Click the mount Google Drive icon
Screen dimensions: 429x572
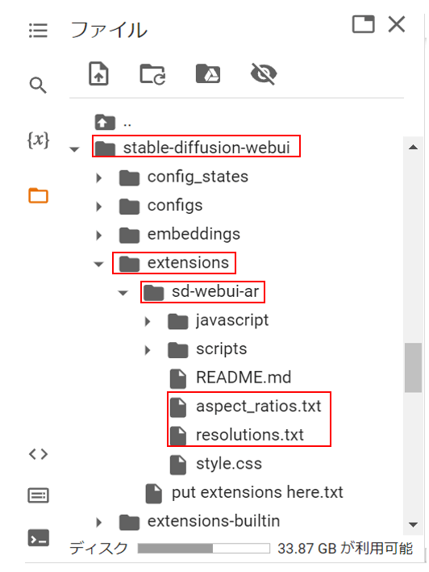point(208,73)
